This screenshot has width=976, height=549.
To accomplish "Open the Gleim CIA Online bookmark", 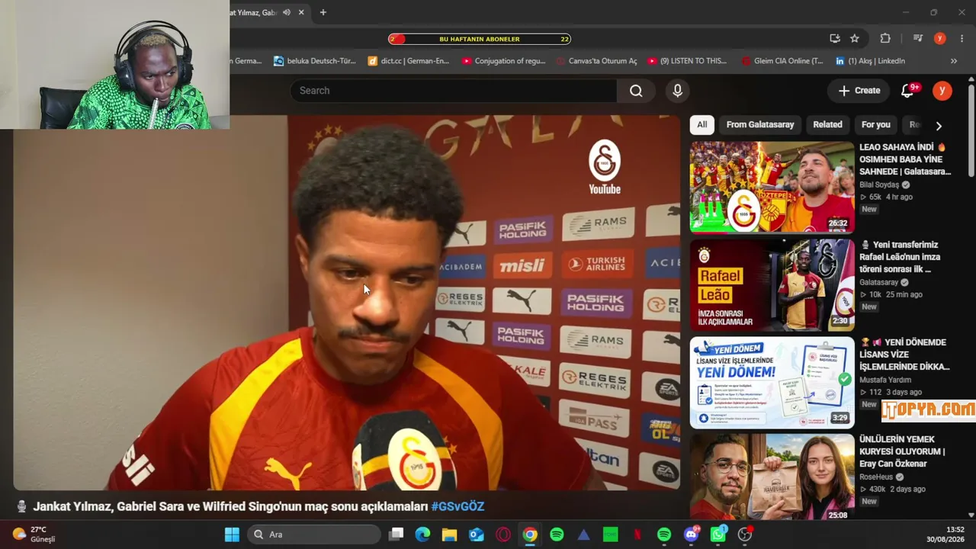I will point(782,61).
